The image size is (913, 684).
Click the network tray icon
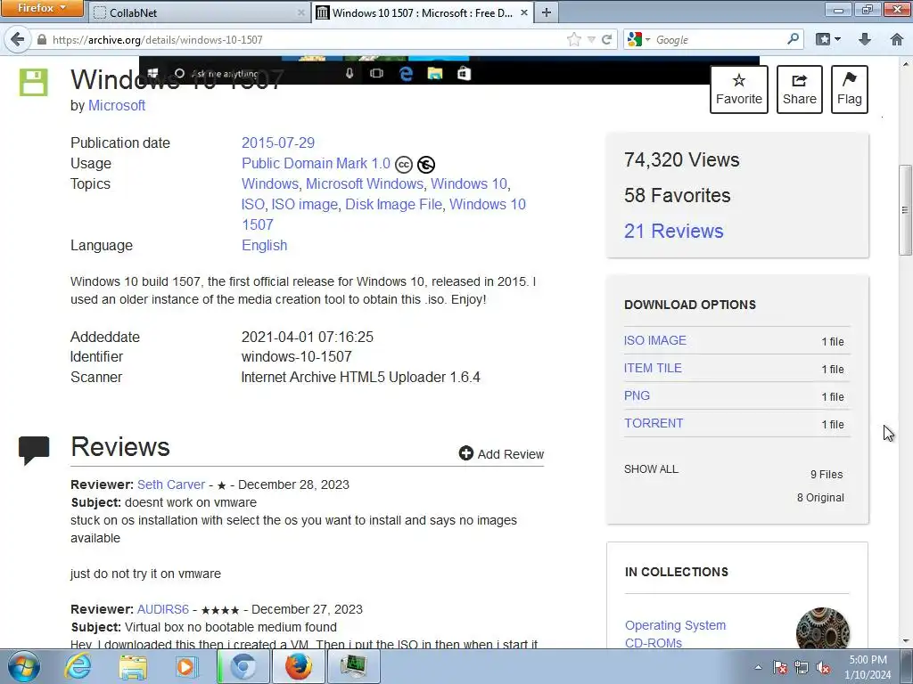tap(802, 667)
